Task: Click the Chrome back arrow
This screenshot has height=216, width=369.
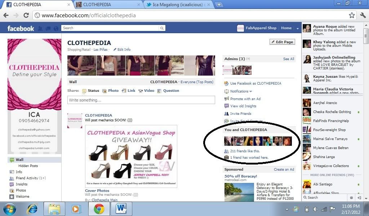Action: pos(6,15)
